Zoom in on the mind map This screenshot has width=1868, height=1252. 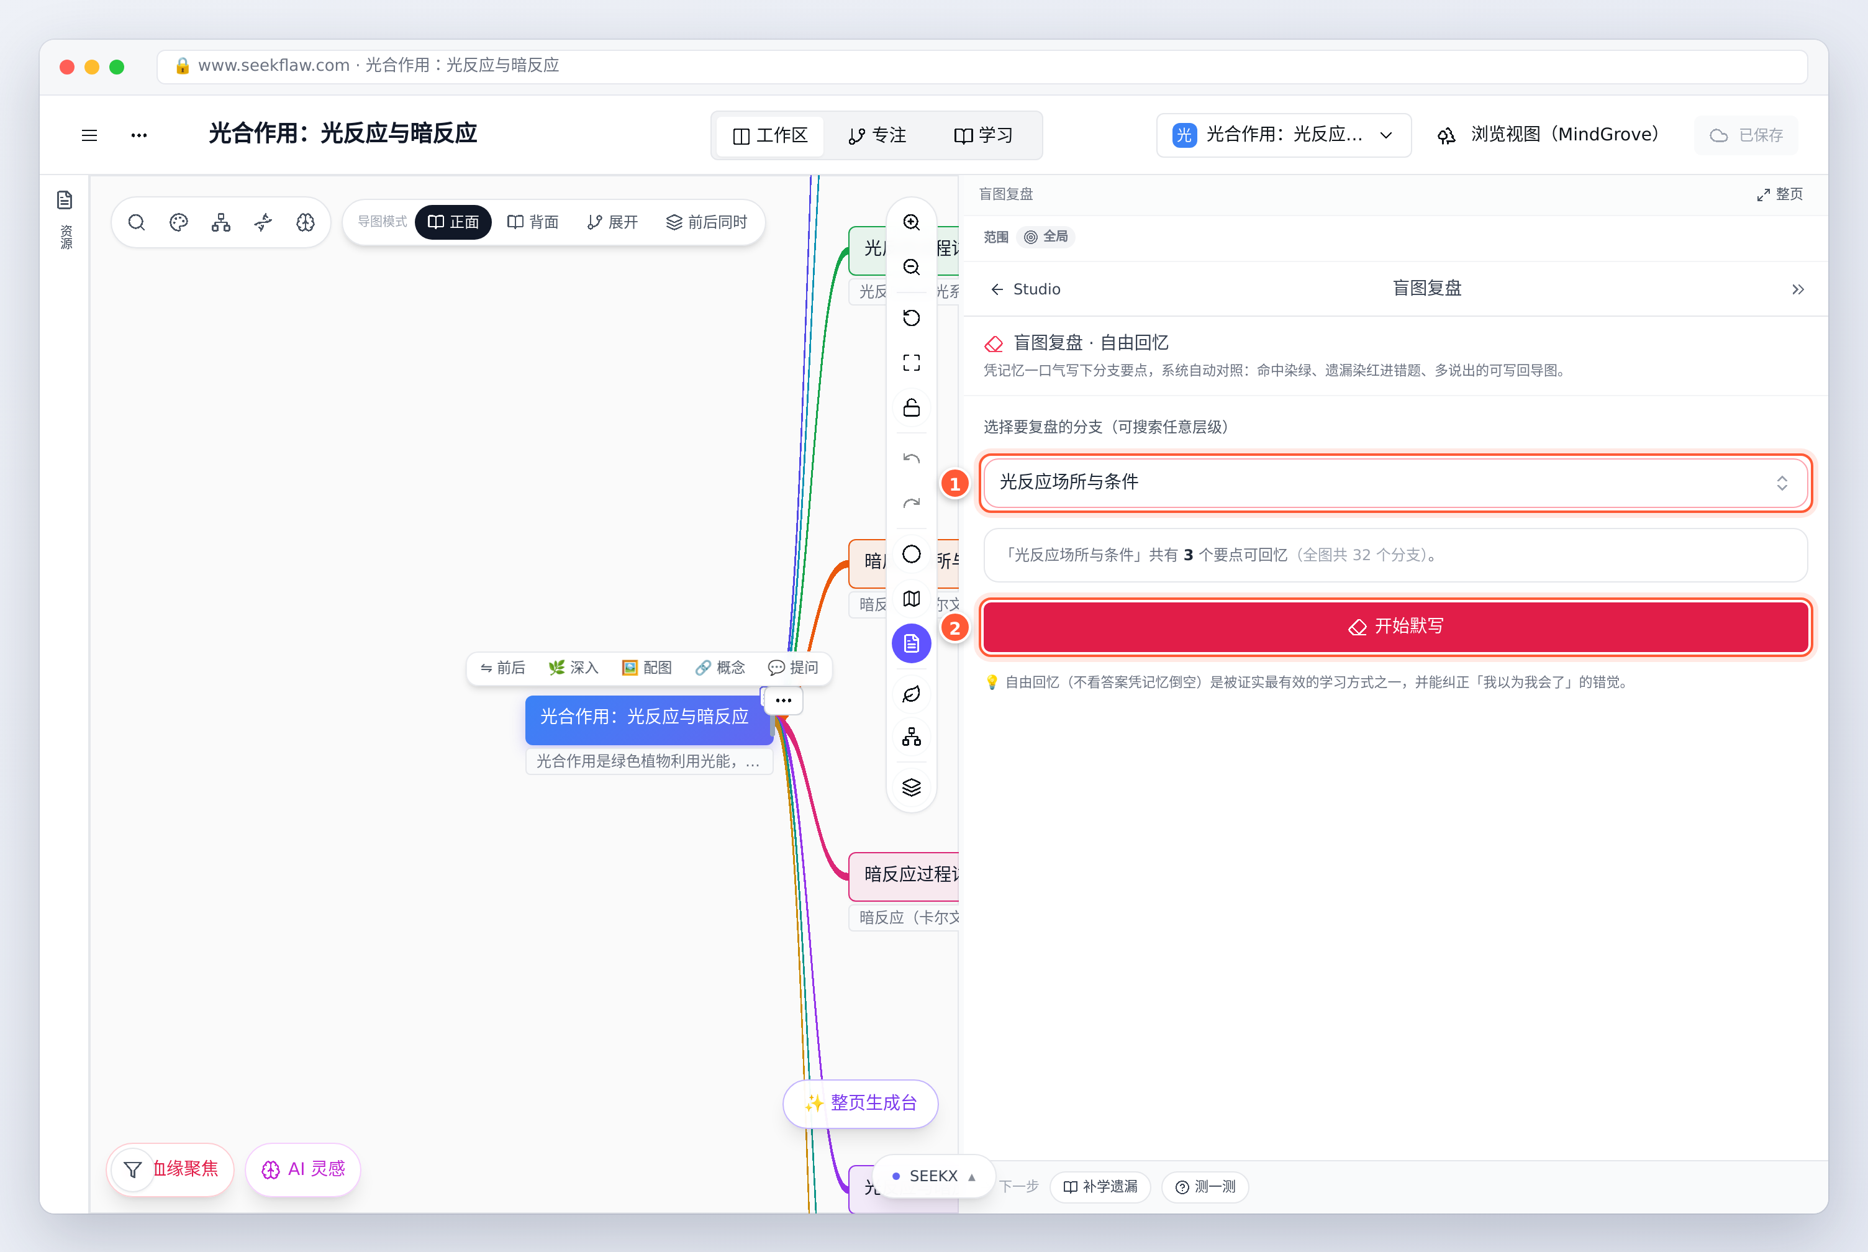pos(912,222)
